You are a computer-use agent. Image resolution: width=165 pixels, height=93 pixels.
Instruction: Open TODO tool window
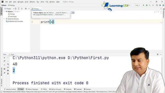44,89
